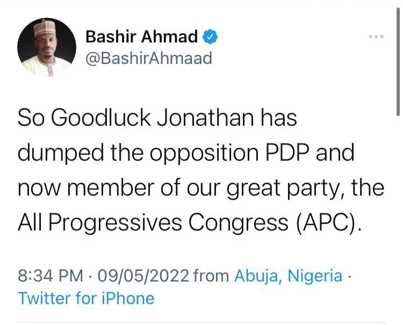Click the word So starting the tweet
This screenshot has width=403, height=325.
[x=30, y=118]
